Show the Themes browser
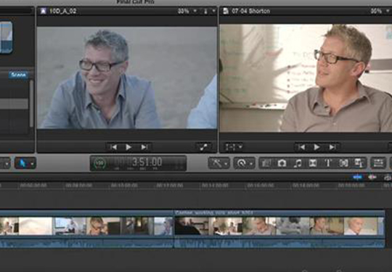392x272 pixels. tap(359, 163)
